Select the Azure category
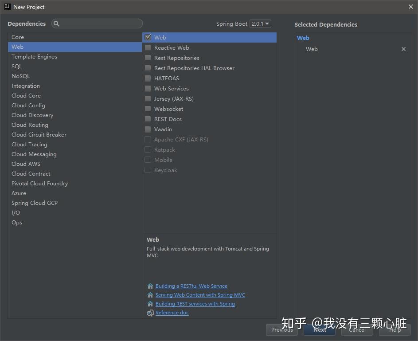The height and width of the screenshot is (341, 418). pos(75,193)
